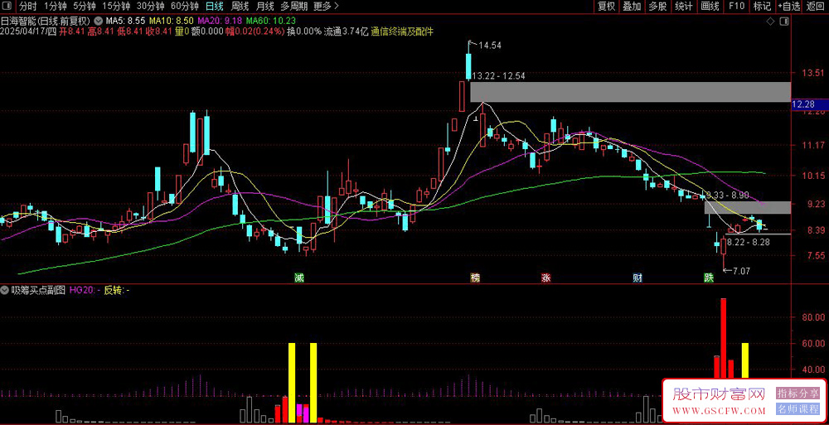Viewport: 829px width, 425px height.
Task: Activate the 画线 drawing tools
Action: (710, 7)
